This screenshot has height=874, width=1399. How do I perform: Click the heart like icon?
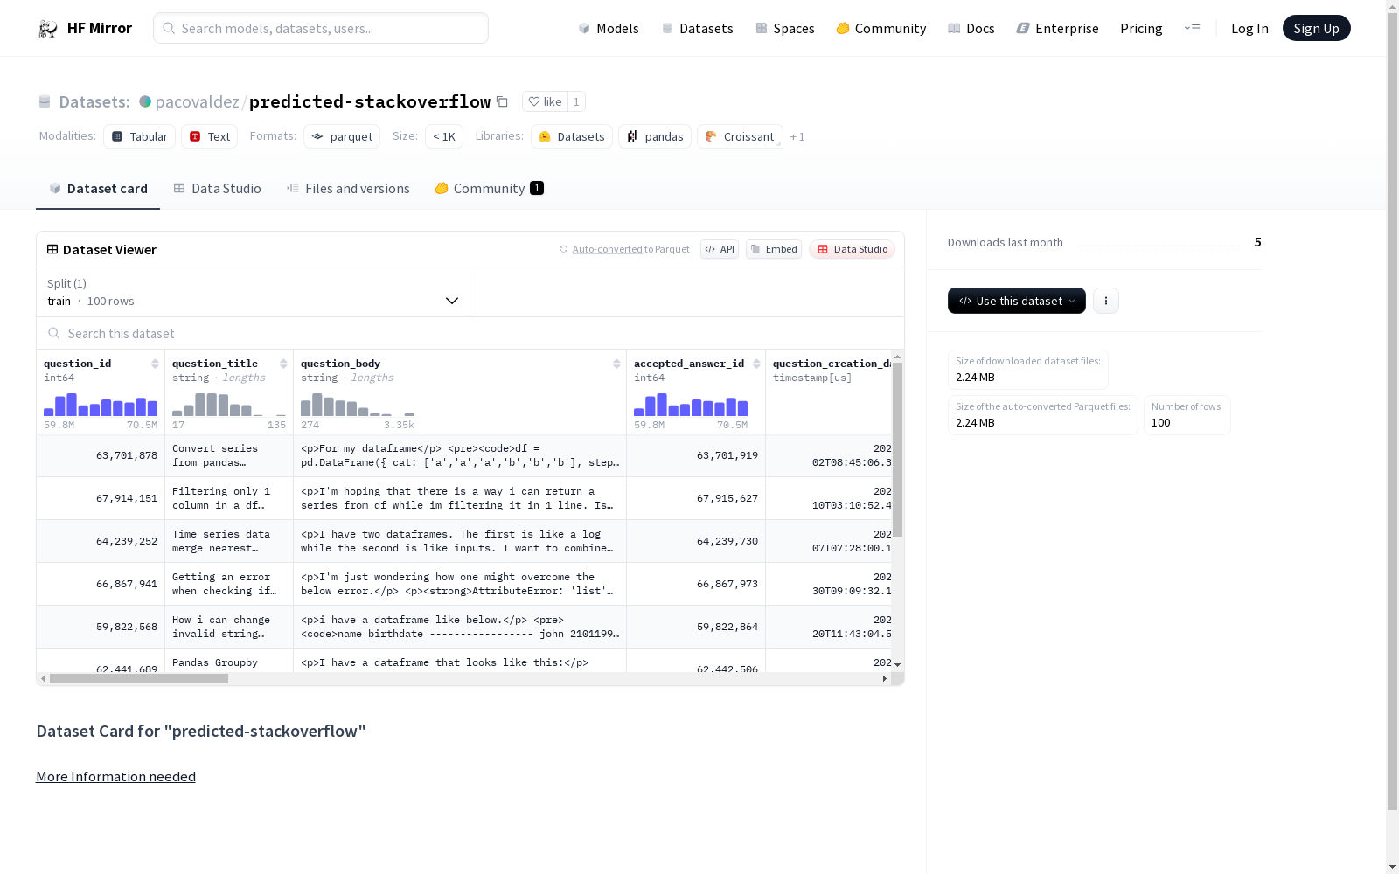pos(534,101)
